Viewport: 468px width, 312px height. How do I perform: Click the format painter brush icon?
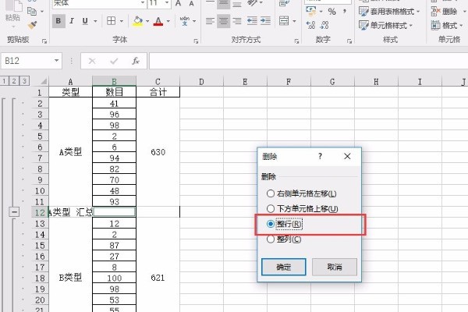(32, 25)
